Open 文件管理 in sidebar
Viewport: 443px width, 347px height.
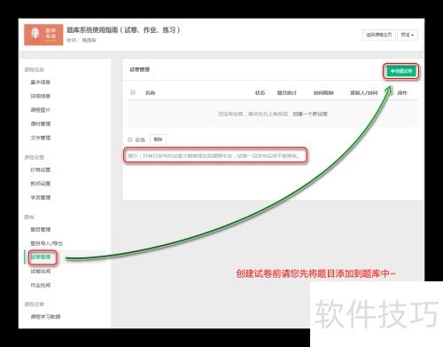click(x=41, y=138)
